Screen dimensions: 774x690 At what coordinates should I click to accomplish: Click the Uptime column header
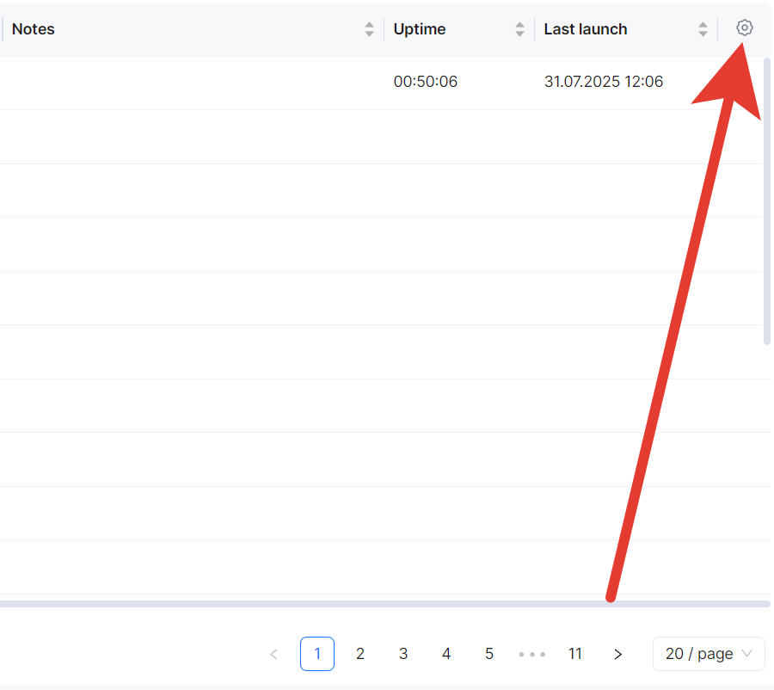420,29
